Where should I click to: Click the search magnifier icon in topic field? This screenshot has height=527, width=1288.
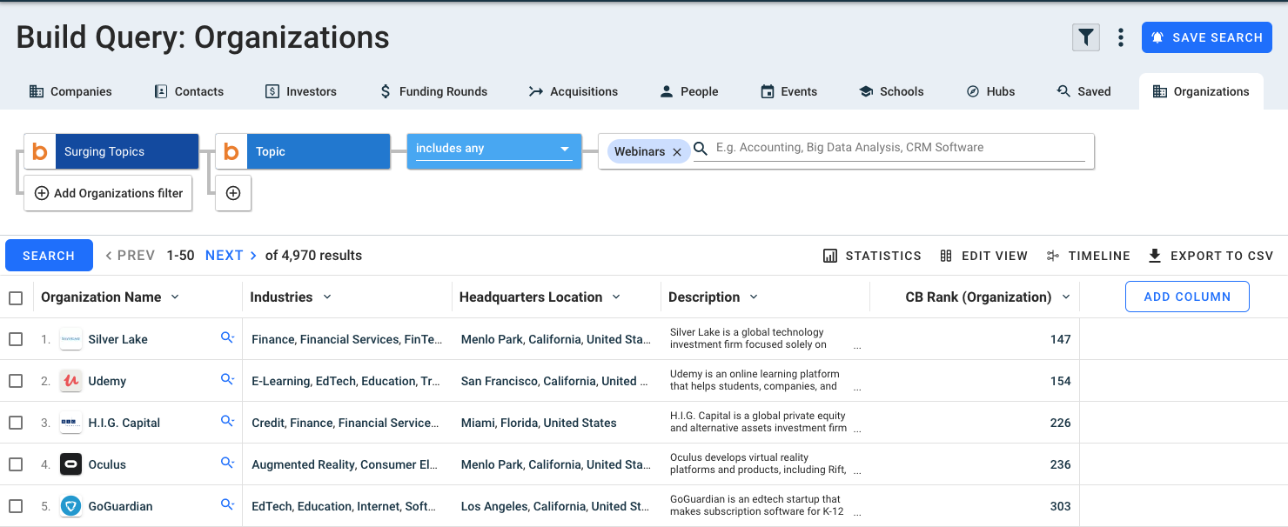pyautogui.click(x=701, y=149)
